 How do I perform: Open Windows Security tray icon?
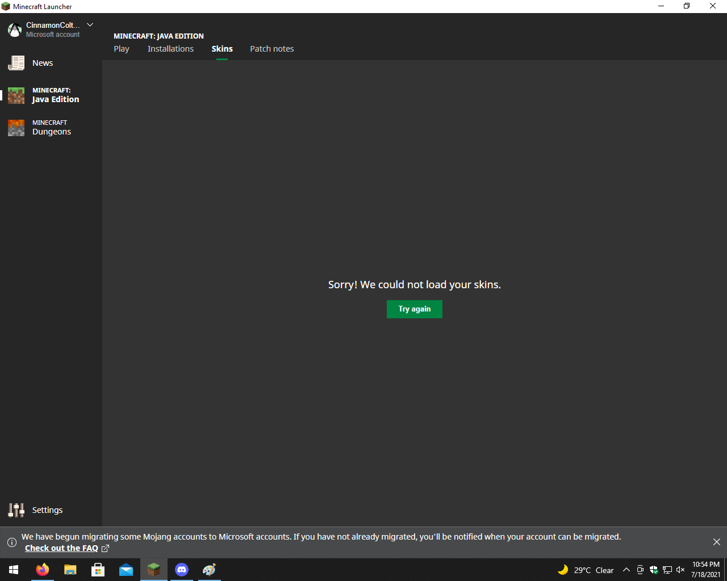tap(654, 570)
